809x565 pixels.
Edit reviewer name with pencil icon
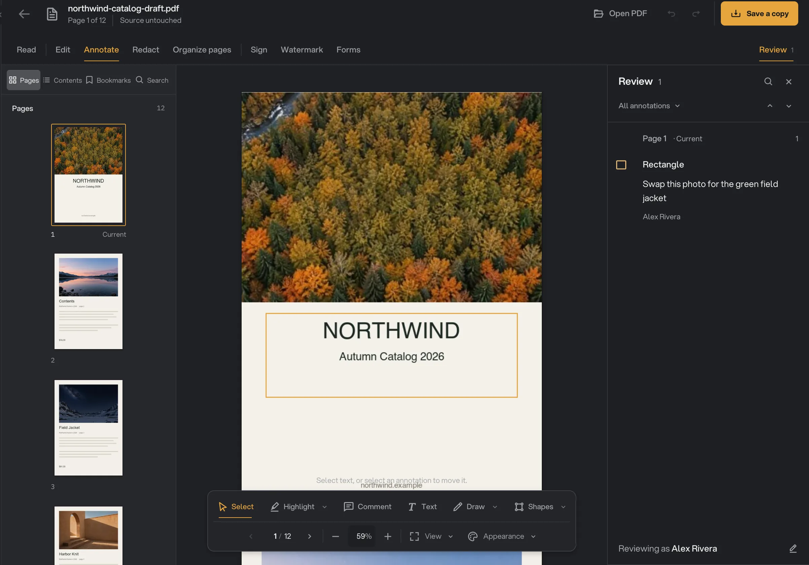point(793,549)
